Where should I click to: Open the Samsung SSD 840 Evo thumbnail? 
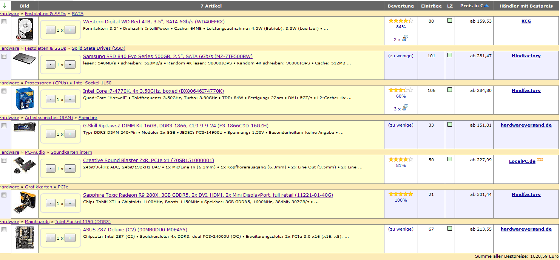(x=25, y=59)
